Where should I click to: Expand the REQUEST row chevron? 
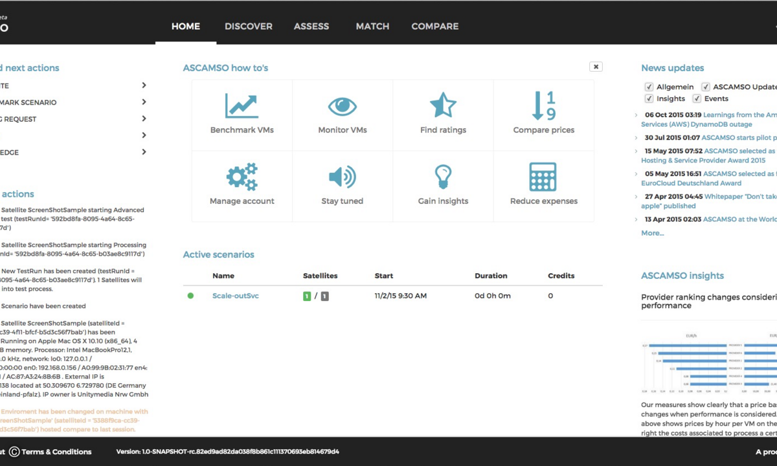tap(144, 119)
